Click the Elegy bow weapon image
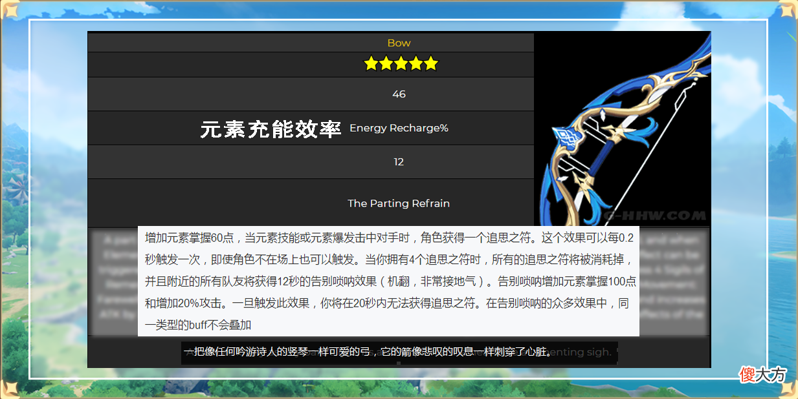The width and height of the screenshot is (798, 399). click(x=623, y=128)
